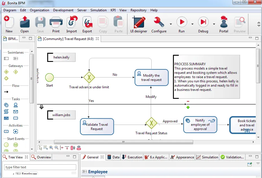Viewport: 262px width, 178px height.
Task: Click the green plus lane handle
Action: pos(188,107)
